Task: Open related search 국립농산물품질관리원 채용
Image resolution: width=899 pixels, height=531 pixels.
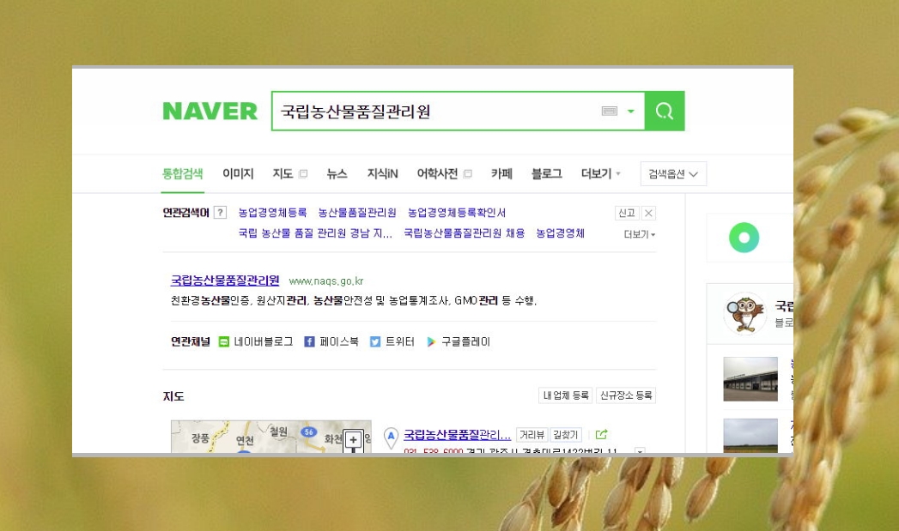Action: click(465, 233)
